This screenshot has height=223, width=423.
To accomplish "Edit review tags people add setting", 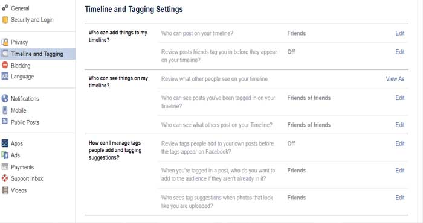I will 400,143.
